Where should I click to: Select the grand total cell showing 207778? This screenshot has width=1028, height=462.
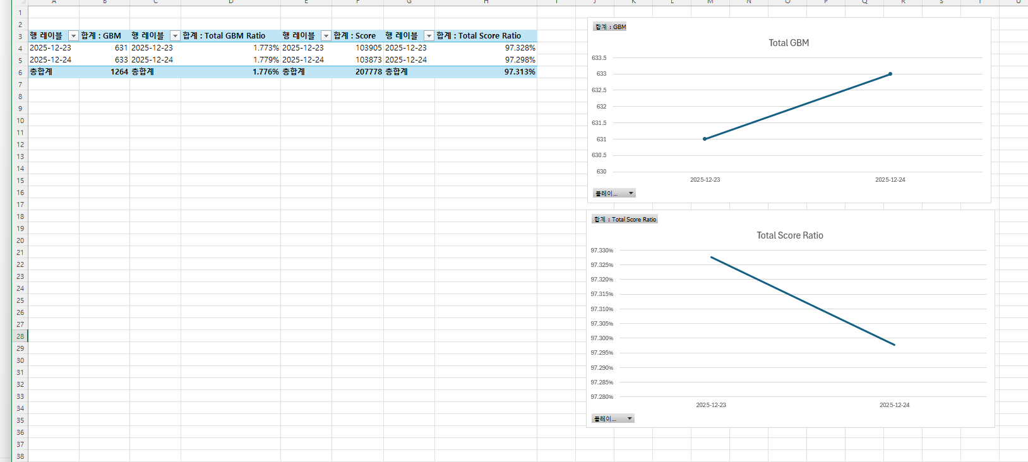pyautogui.click(x=357, y=72)
